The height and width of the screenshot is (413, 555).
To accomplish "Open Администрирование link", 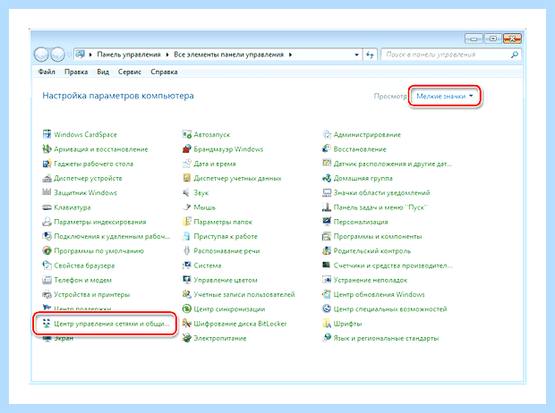I will [x=367, y=134].
